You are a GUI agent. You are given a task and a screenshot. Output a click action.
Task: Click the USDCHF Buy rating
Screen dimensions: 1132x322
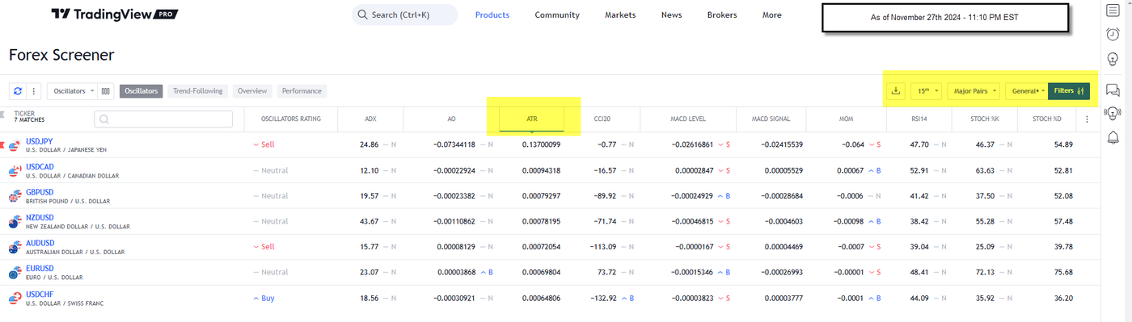tap(264, 299)
